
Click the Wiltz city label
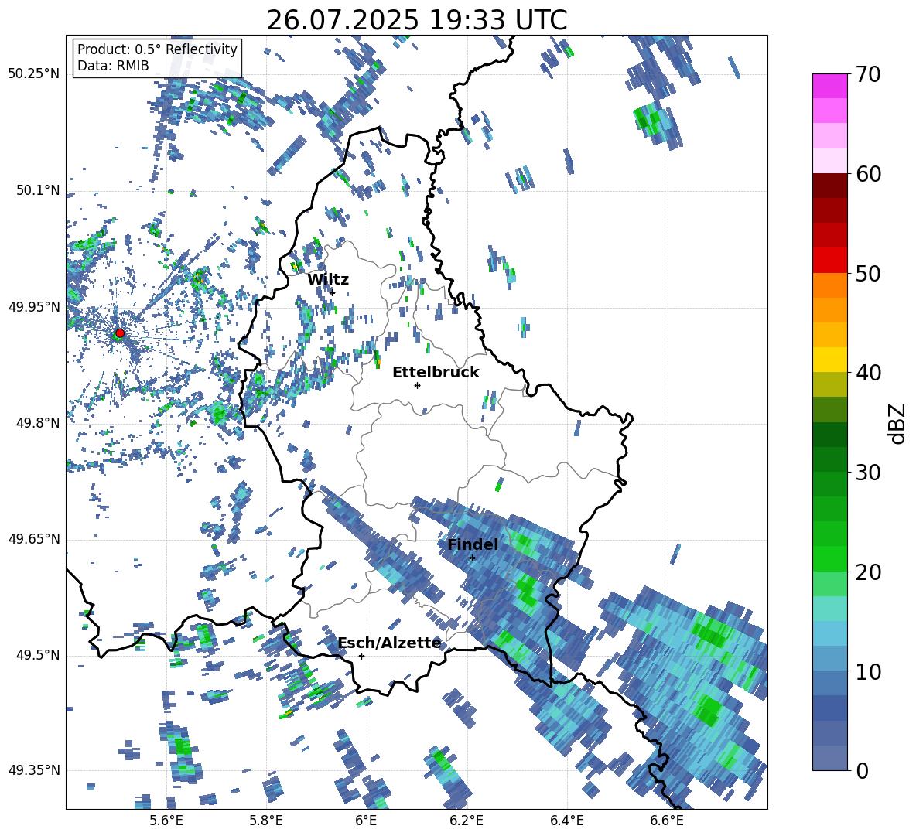pyautogui.click(x=328, y=280)
